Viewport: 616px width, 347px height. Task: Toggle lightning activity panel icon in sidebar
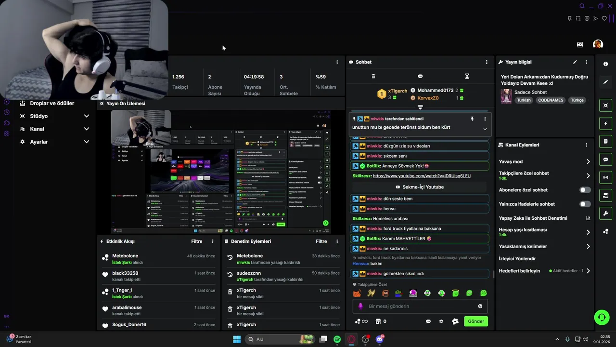pos(605,123)
